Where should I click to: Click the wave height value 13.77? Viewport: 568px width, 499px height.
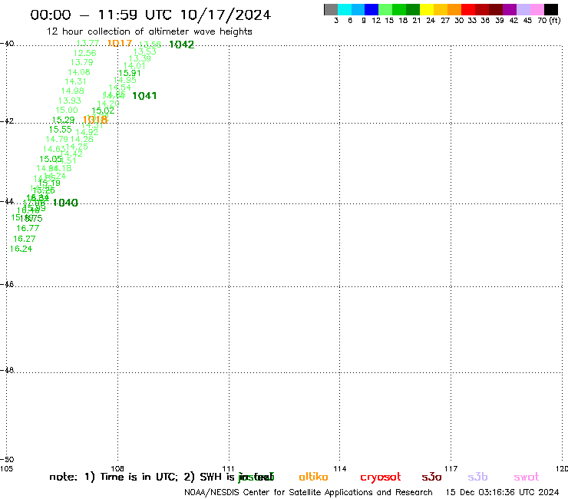coord(88,43)
